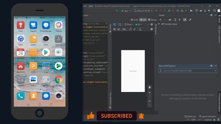
Task: Open the Help menu
Action: (91, 6)
